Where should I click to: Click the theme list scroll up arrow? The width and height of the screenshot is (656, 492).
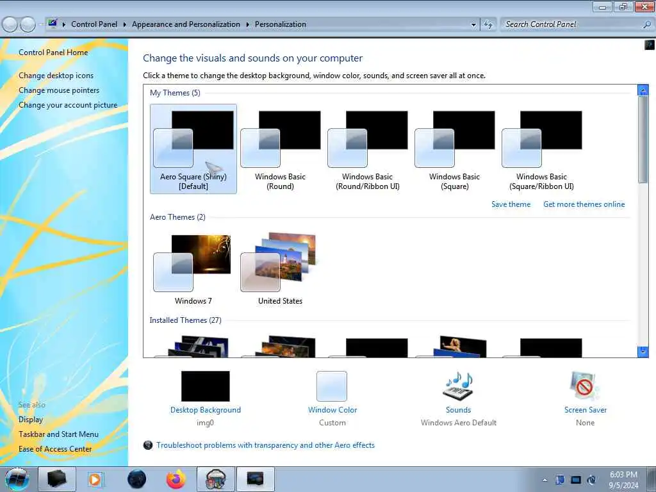pos(643,90)
